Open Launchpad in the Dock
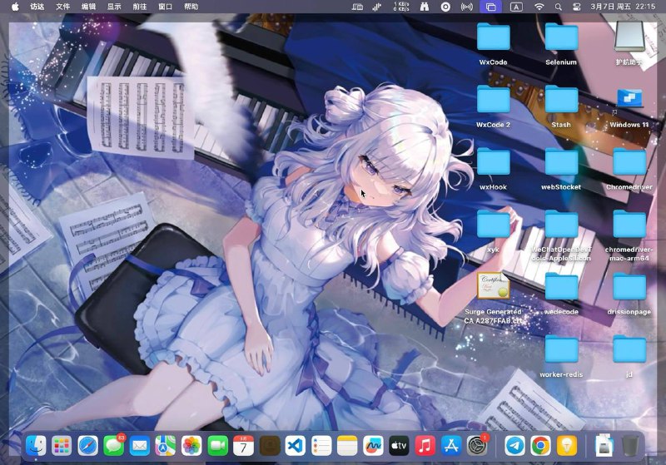666x465 pixels. [62, 446]
